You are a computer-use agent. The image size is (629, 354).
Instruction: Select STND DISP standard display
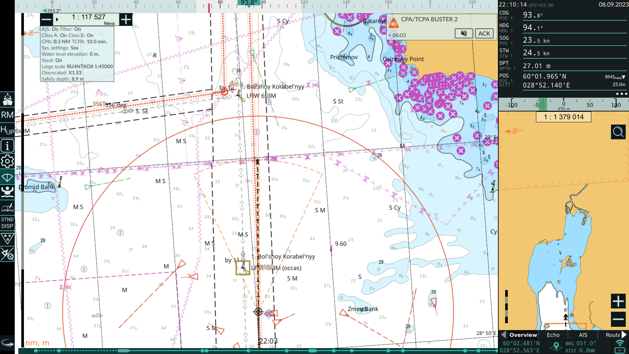coord(7,223)
